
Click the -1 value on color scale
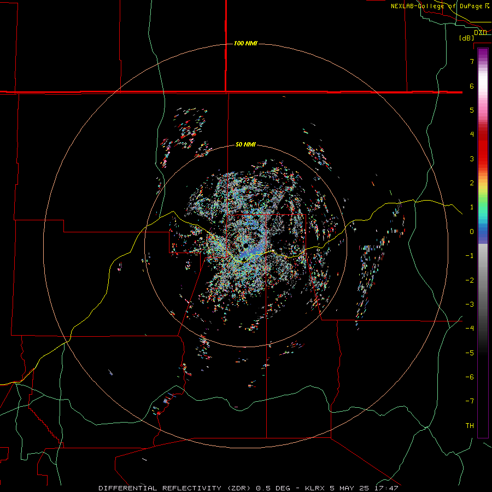click(470, 256)
